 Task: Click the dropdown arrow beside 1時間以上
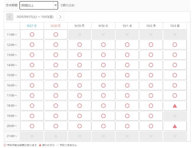(x=55, y=5)
